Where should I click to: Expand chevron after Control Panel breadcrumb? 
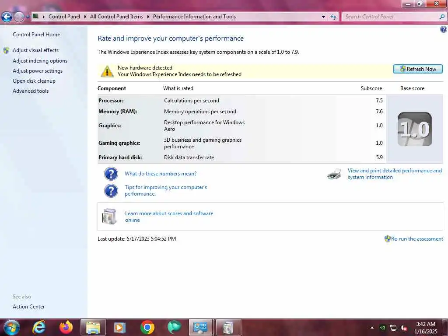point(85,17)
